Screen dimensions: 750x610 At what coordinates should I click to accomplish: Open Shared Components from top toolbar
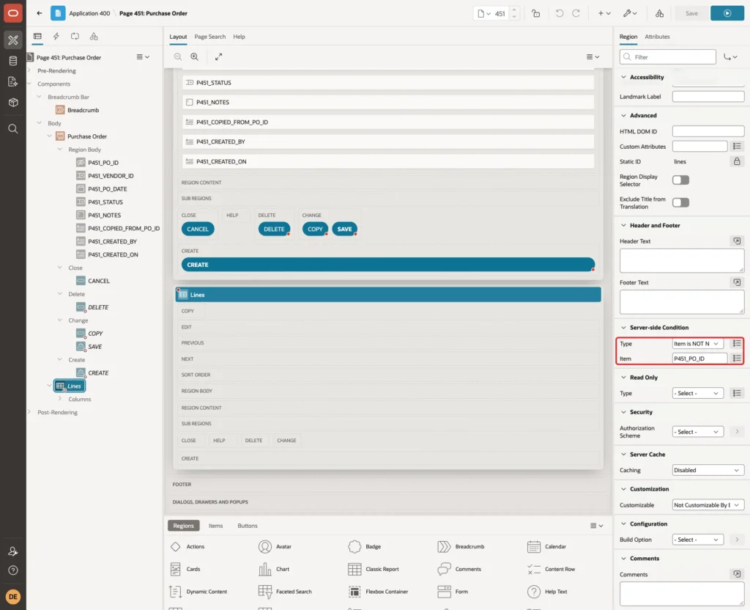(x=659, y=13)
